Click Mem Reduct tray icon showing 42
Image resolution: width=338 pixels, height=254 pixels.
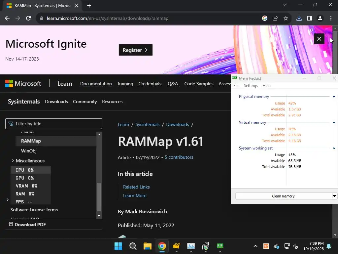pyautogui.click(x=266, y=246)
